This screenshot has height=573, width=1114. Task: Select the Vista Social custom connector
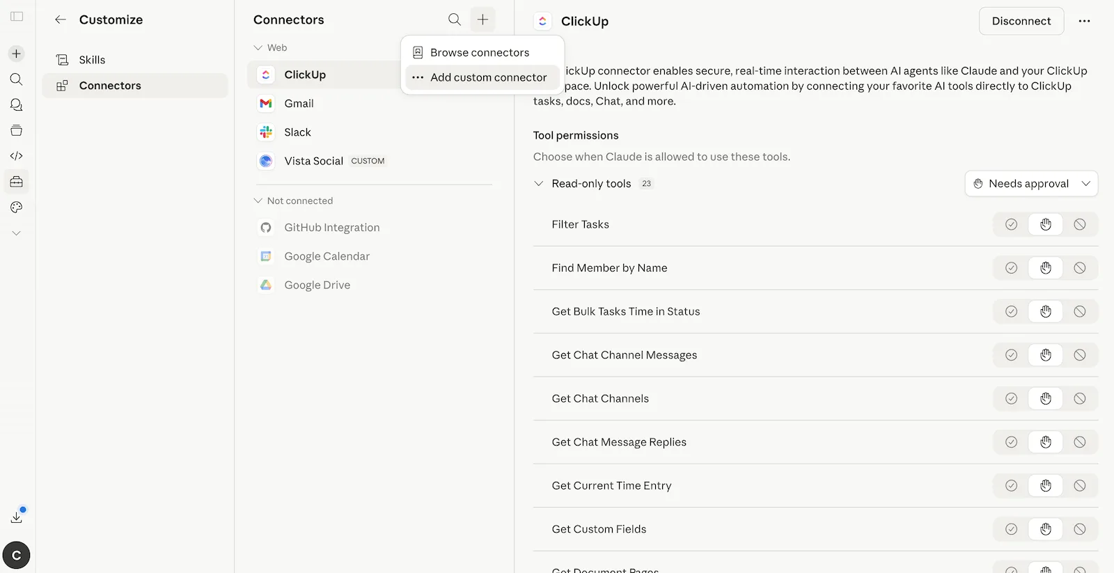tap(372, 161)
